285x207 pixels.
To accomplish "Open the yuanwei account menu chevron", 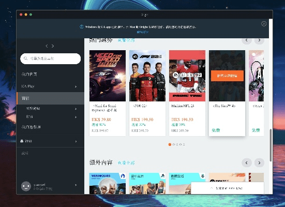I will pyautogui.click(x=76, y=185).
